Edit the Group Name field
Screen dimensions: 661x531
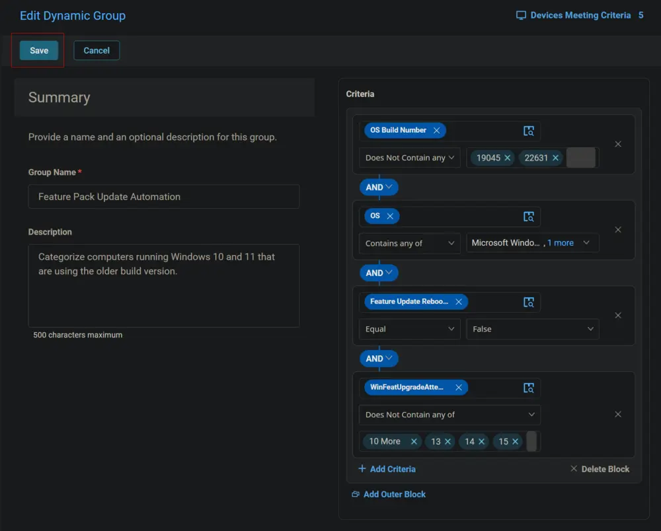pos(164,197)
